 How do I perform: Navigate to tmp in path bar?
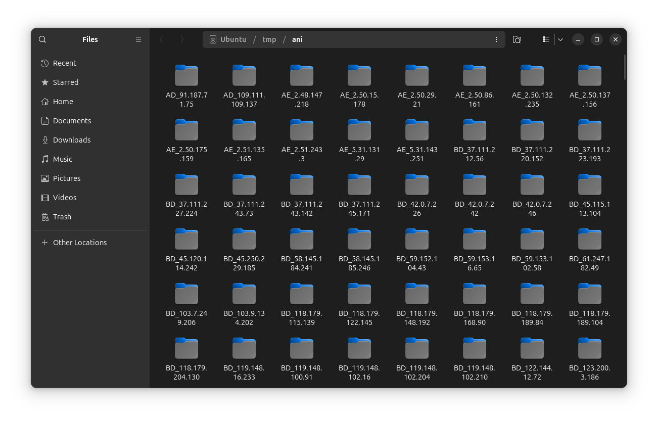(x=269, y=39)
